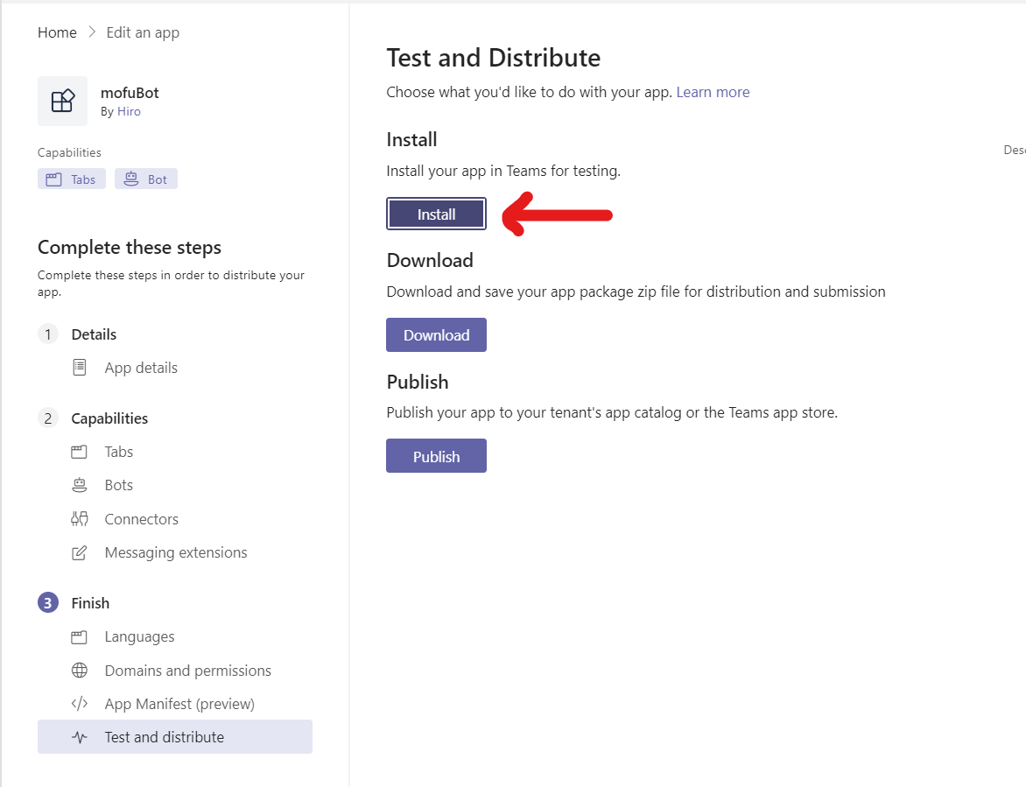Open the Learn more link

tap(713, 92)
